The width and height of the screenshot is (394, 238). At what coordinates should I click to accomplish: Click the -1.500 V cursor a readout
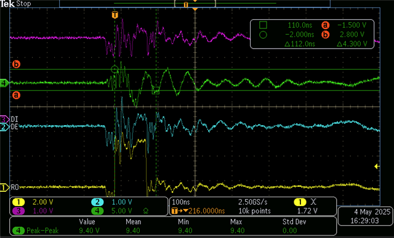click(x=352, y=25)
